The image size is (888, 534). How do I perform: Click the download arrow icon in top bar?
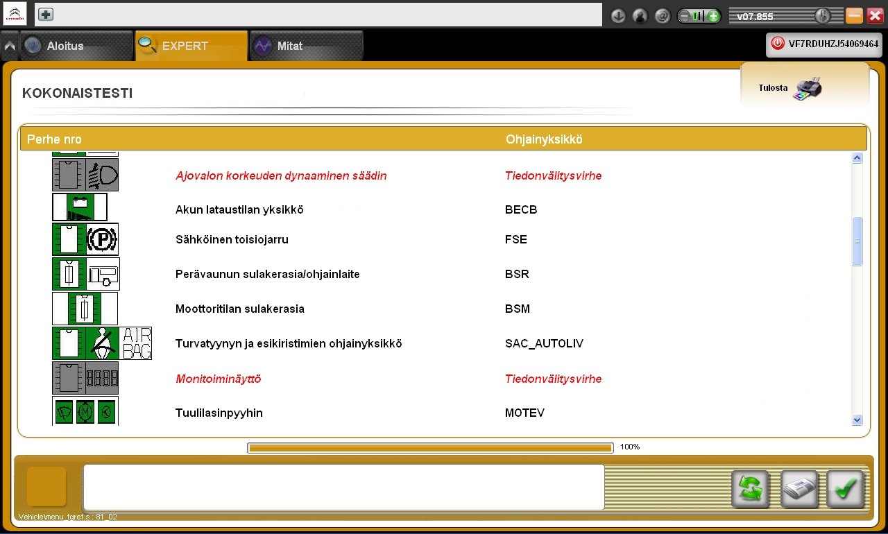click(x=618, y=16)
